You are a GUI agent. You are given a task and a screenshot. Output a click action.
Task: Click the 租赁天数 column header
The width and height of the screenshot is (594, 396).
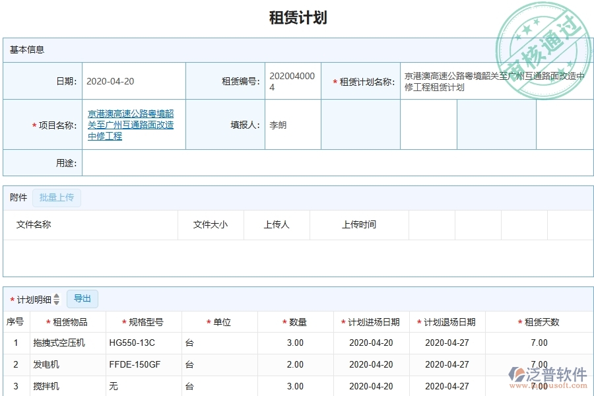coord(539,321)
